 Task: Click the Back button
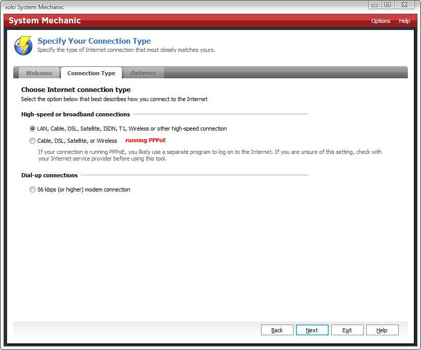[x=277, y=330]
